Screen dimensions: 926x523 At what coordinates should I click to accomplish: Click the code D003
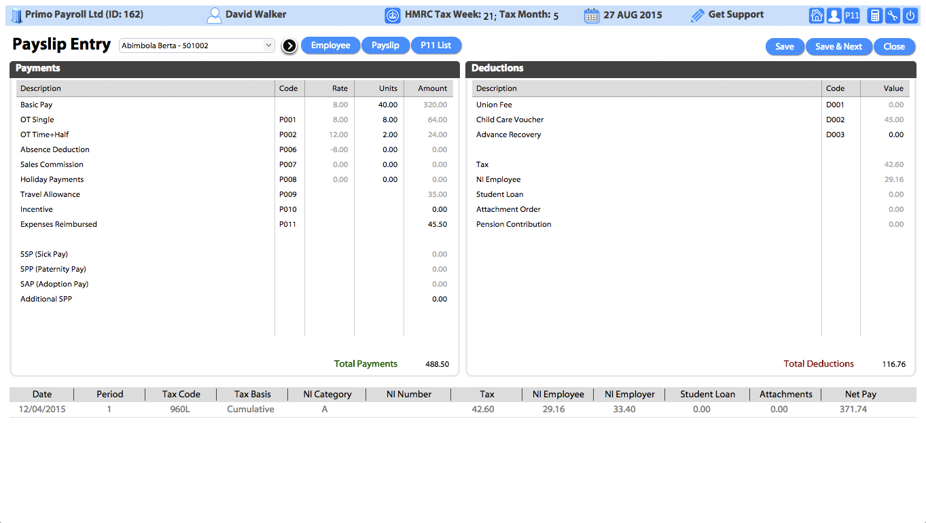click(835, 134)
